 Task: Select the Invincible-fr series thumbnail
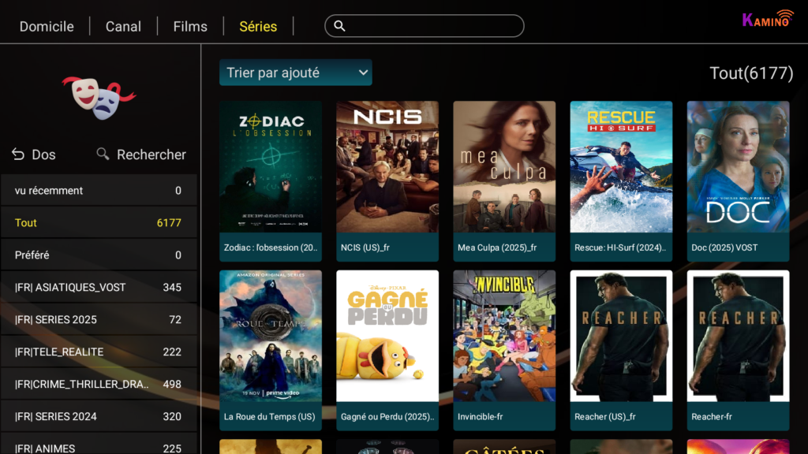[504, 350]
